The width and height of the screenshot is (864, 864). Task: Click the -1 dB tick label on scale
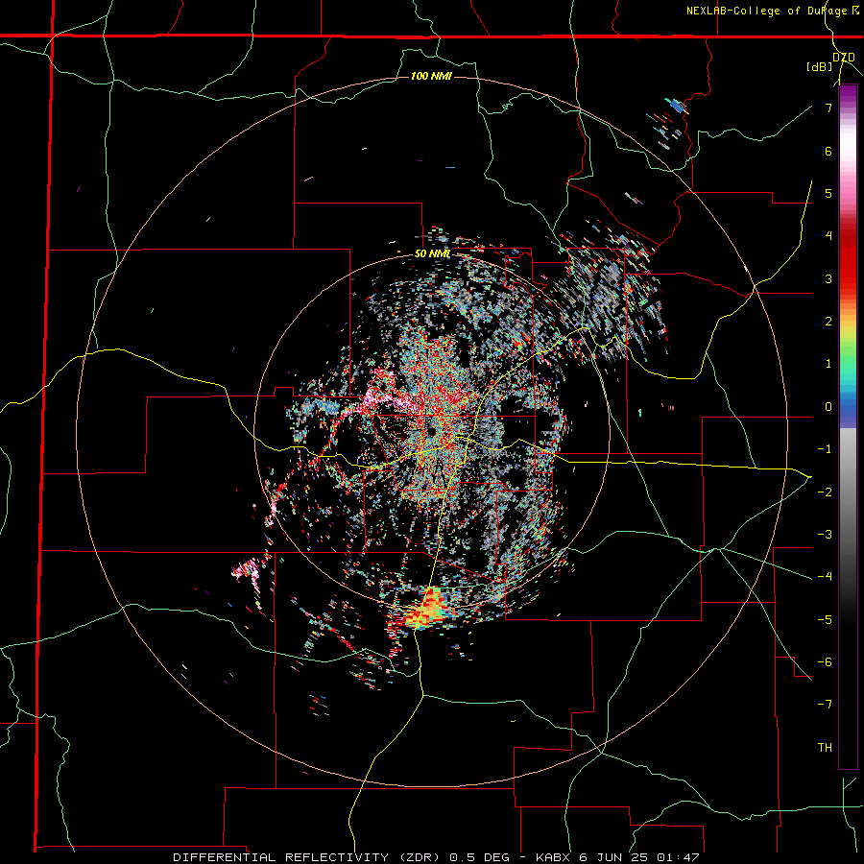825,449
